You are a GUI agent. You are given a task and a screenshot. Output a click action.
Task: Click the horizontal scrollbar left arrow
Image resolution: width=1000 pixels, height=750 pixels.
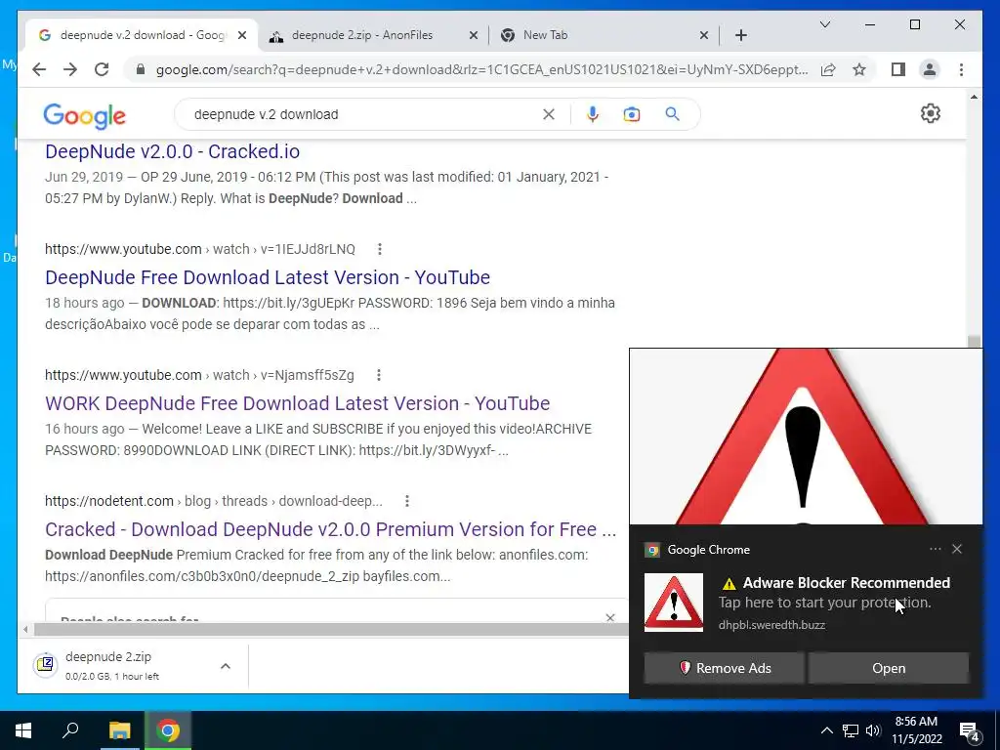point(24,630)
